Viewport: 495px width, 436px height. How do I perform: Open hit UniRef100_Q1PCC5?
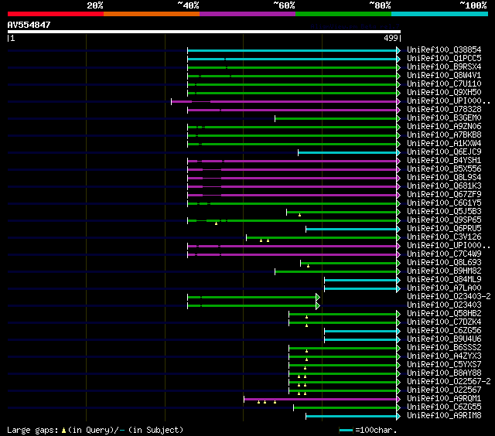point(444,58)
